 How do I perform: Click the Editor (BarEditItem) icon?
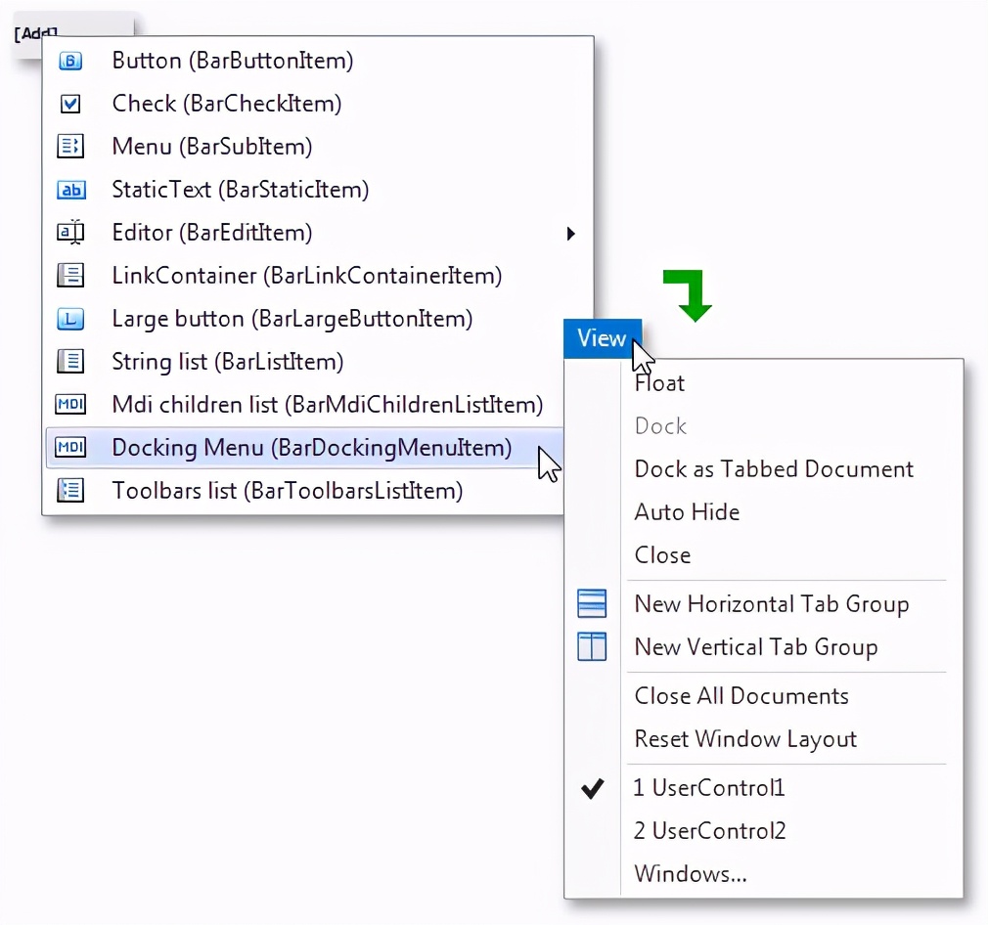[x=70, y=233]
